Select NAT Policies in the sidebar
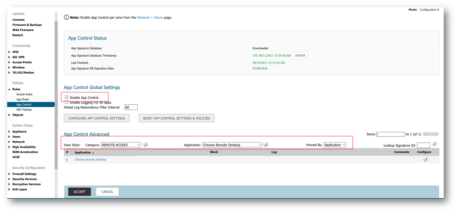 point(24,110)
